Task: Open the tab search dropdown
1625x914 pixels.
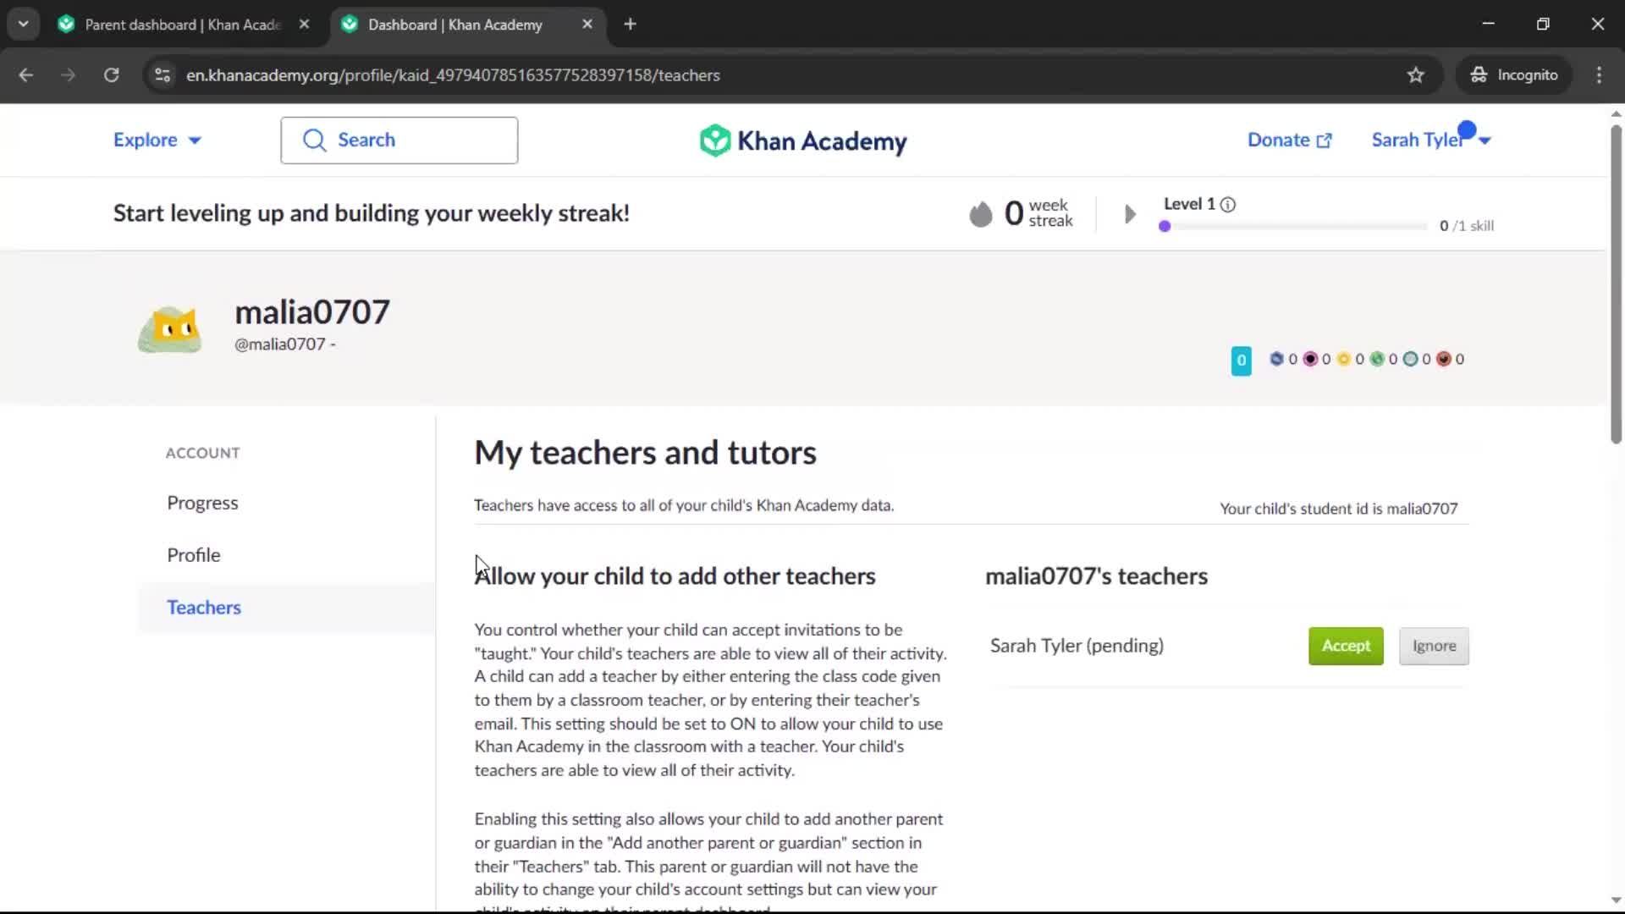Action: point(23,25)
